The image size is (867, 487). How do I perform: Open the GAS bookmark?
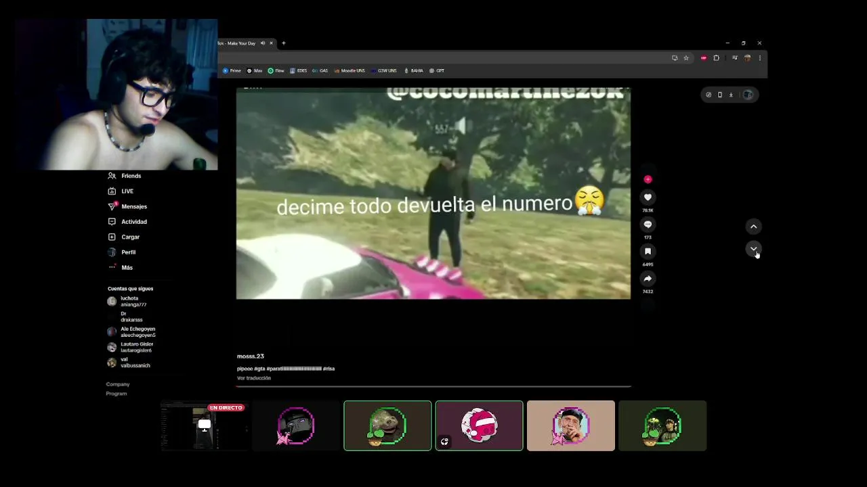[320, 70]
